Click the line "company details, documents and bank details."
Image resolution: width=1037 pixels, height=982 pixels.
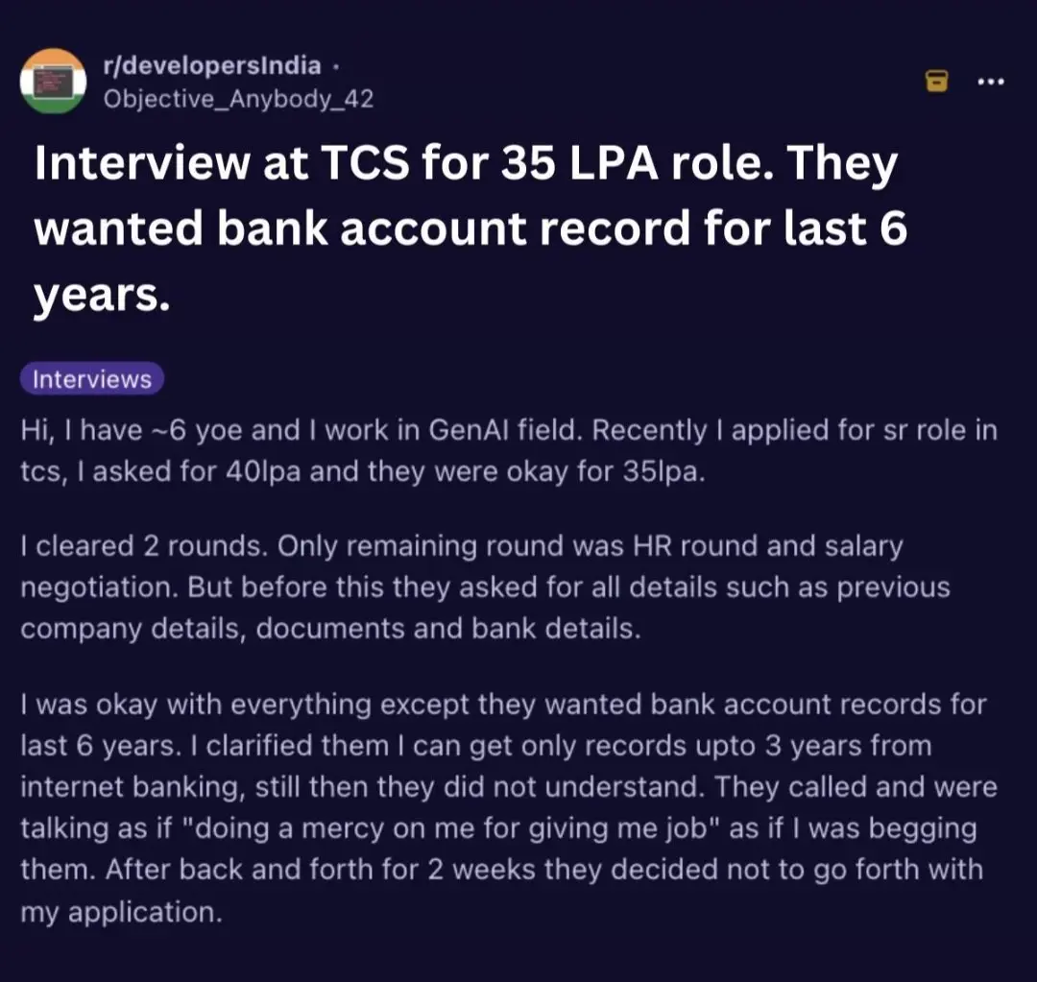330,629
